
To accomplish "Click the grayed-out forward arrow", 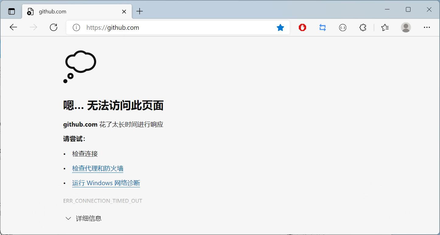I will click(33, 27).
